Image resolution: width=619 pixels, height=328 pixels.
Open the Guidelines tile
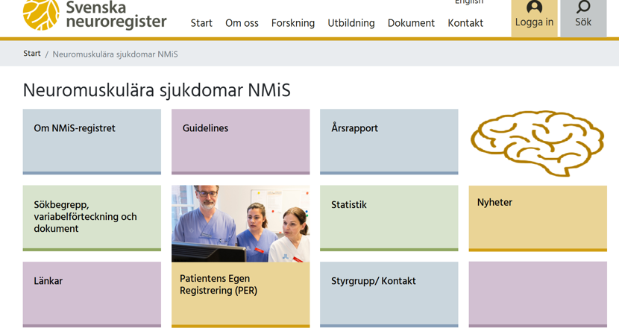[x=240, y=141]
